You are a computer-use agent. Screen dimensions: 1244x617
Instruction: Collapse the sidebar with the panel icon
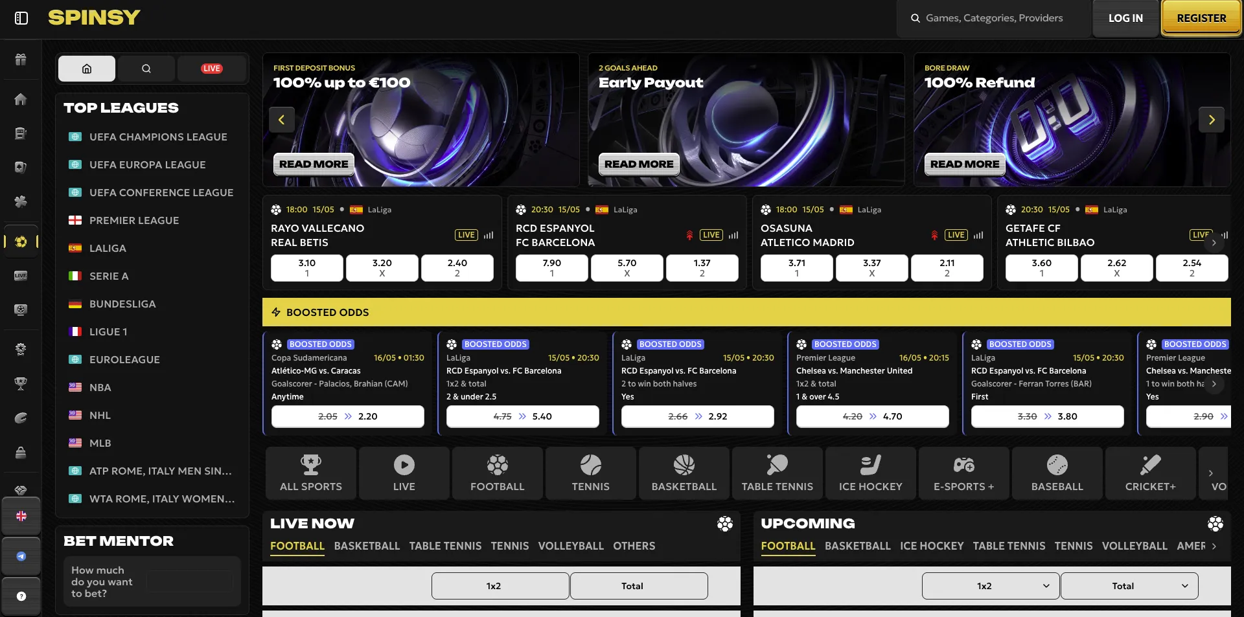click(21, 18)
